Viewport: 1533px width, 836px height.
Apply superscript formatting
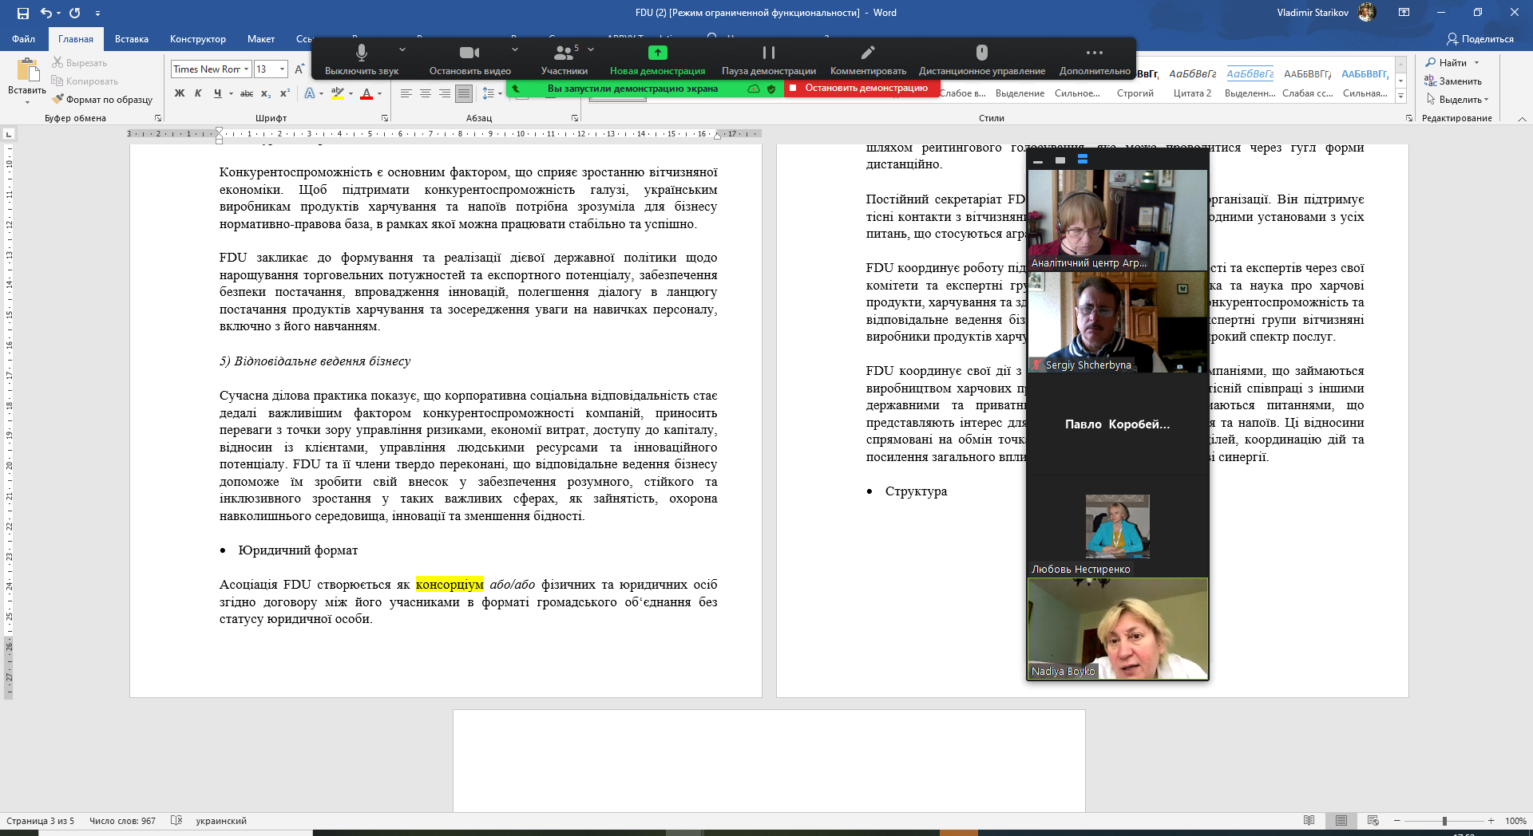[x=285, y=93]
